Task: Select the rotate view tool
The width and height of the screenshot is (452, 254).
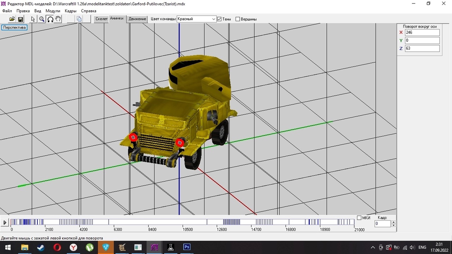Action: click(50, 19)
